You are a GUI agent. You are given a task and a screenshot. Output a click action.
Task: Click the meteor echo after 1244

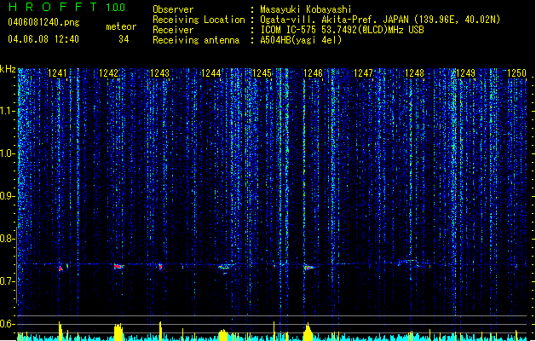(x=224, y=267)
